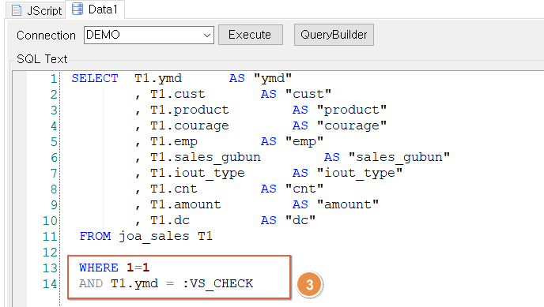Click T1.amount on line 9
544x307 pixels.
click(186, 204)
